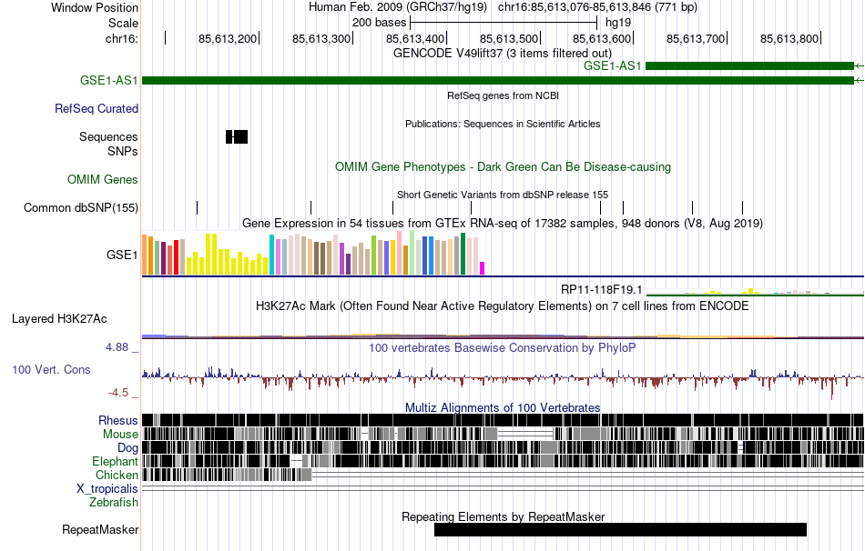Click the SNPs track label
This screenshot has width=865, height=551.
click(x=123, y=151)
